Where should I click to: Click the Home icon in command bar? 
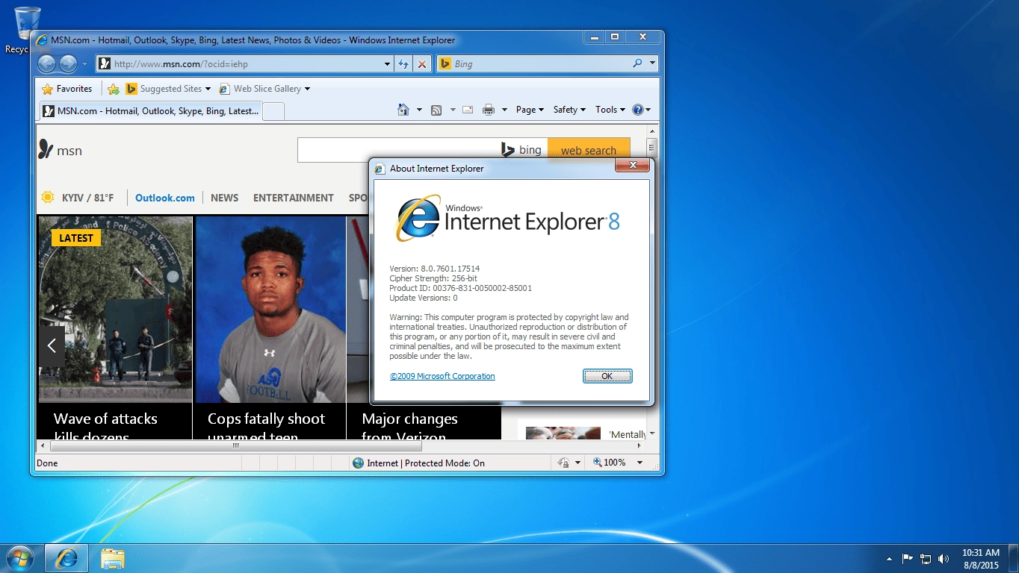403,110
